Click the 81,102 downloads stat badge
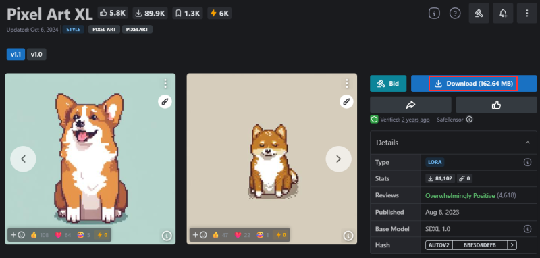The image size is (540, 258). point(440,178)
